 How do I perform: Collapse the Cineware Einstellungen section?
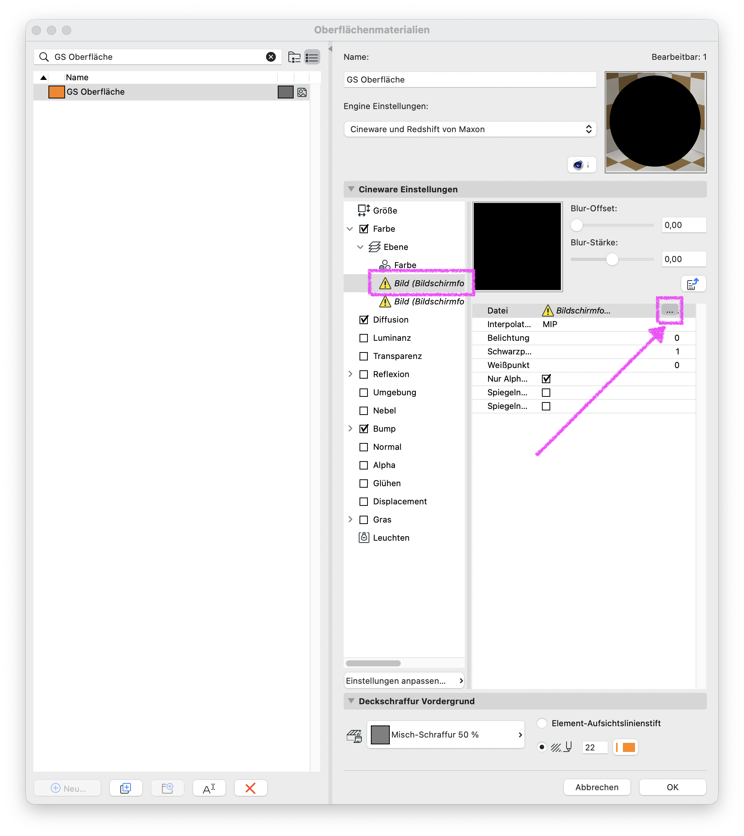pyautogui.click(x=351, y=189)
